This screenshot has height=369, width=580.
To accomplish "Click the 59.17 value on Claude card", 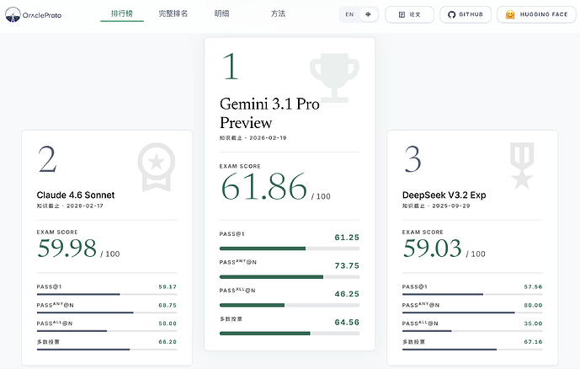I will [x=168, y=286].
